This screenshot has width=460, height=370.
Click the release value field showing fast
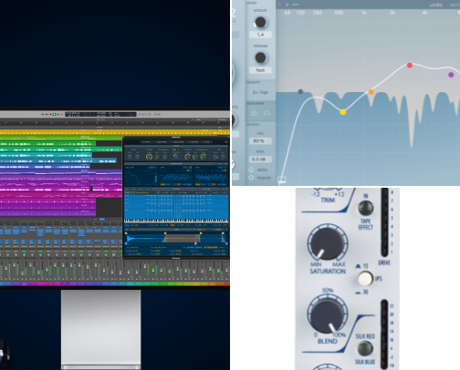tap(260, 70)
